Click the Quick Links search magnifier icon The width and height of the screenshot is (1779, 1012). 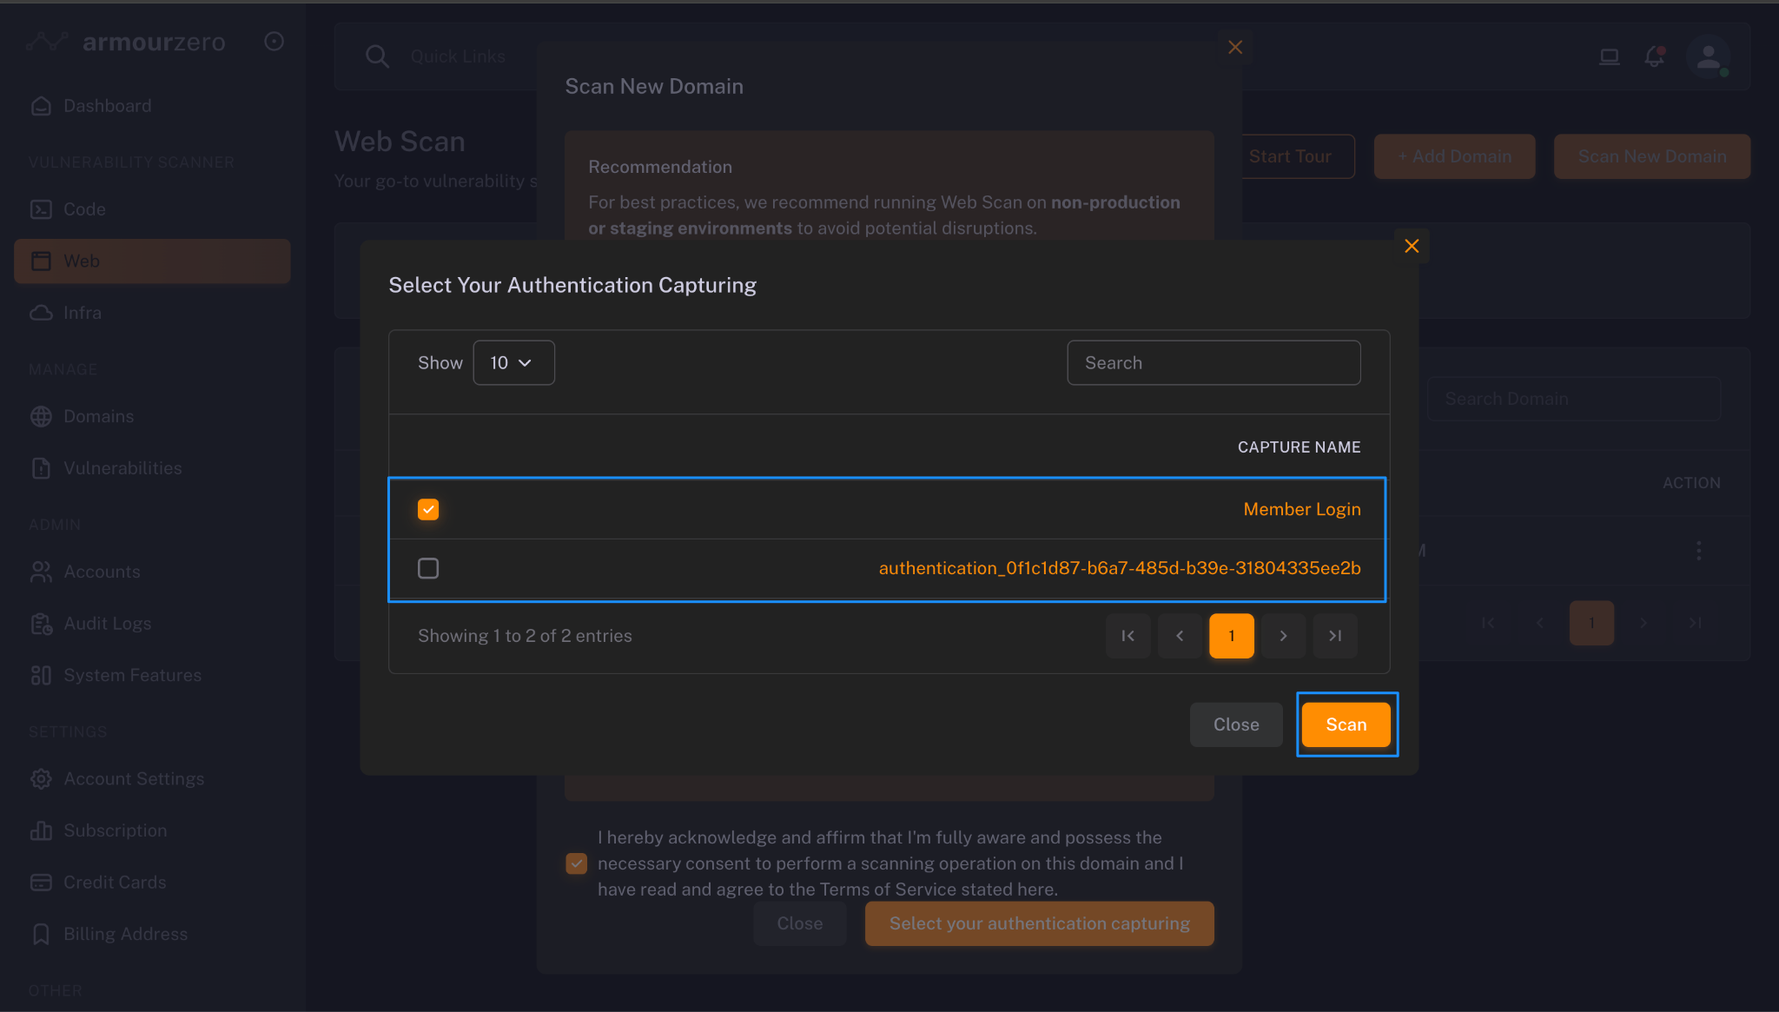click(x=377, y=56)
